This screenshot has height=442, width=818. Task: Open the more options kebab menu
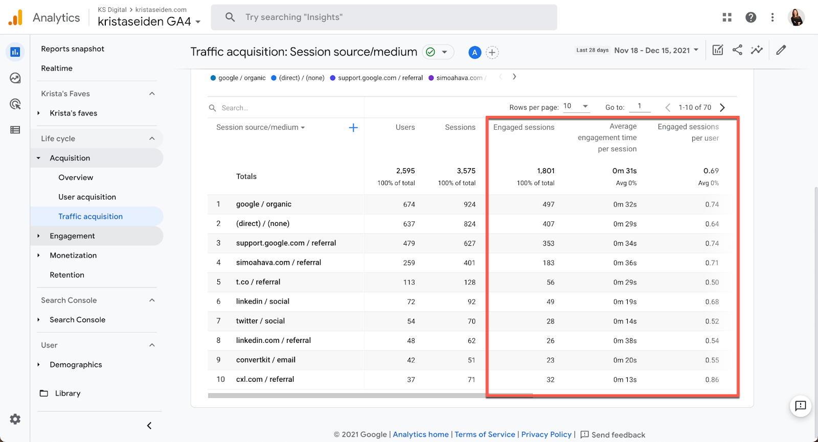click(x=772, y=17)
